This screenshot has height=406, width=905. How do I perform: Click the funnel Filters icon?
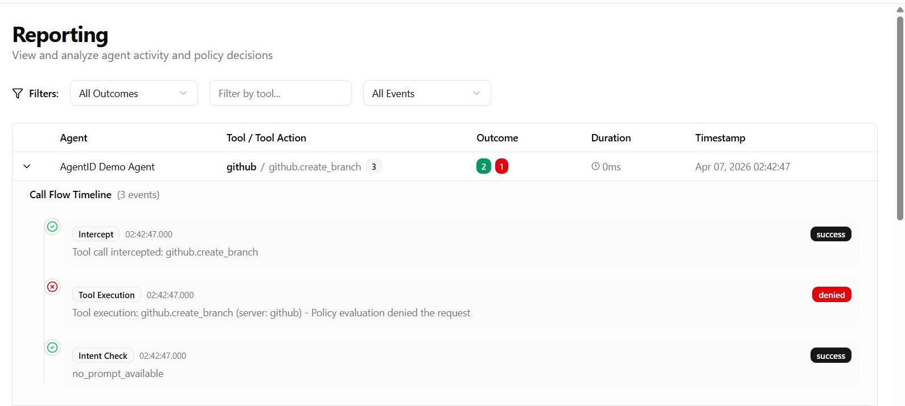click(18, 94)
